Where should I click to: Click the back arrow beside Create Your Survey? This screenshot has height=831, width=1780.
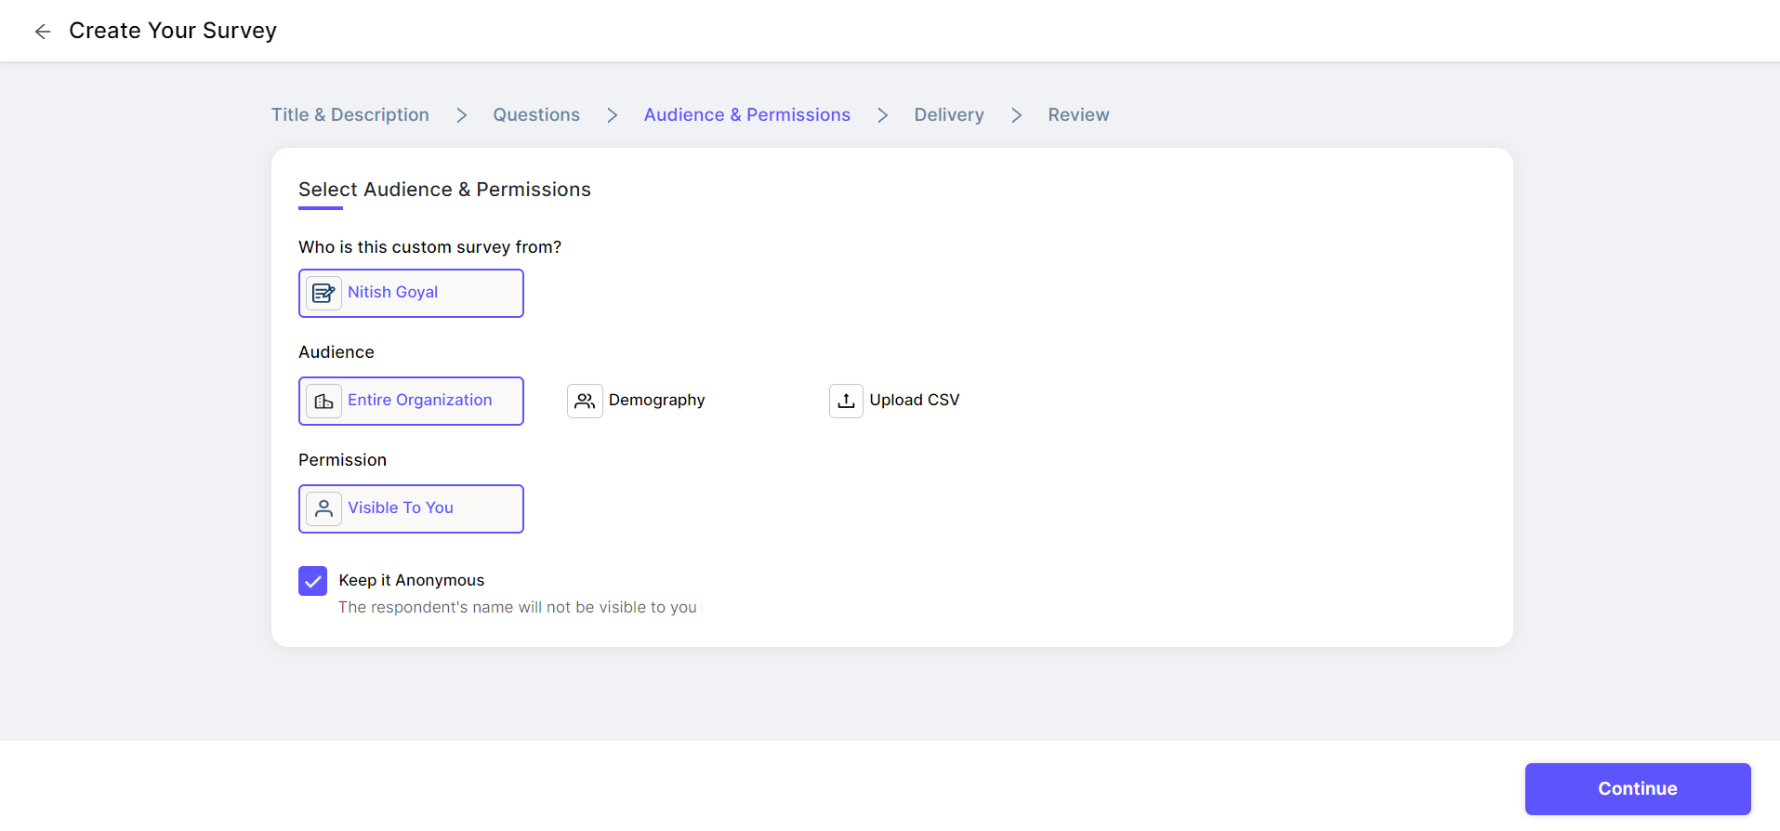(x=43, y=32)
